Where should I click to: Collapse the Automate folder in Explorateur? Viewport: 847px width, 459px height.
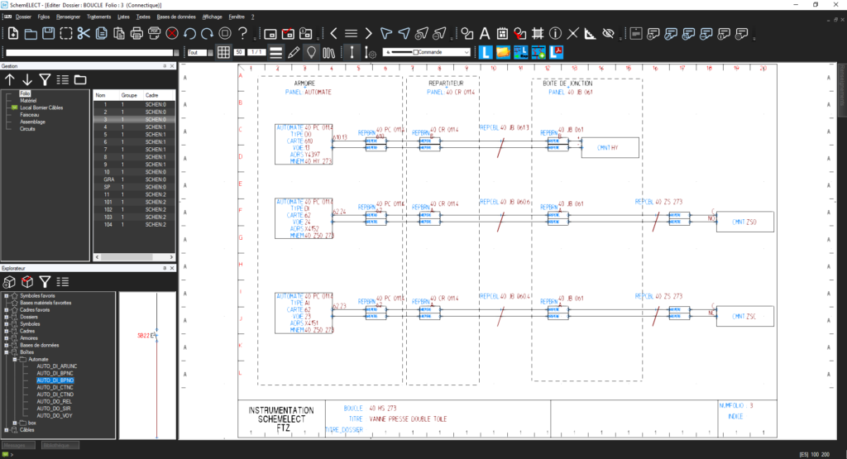(x=15, y=359)
